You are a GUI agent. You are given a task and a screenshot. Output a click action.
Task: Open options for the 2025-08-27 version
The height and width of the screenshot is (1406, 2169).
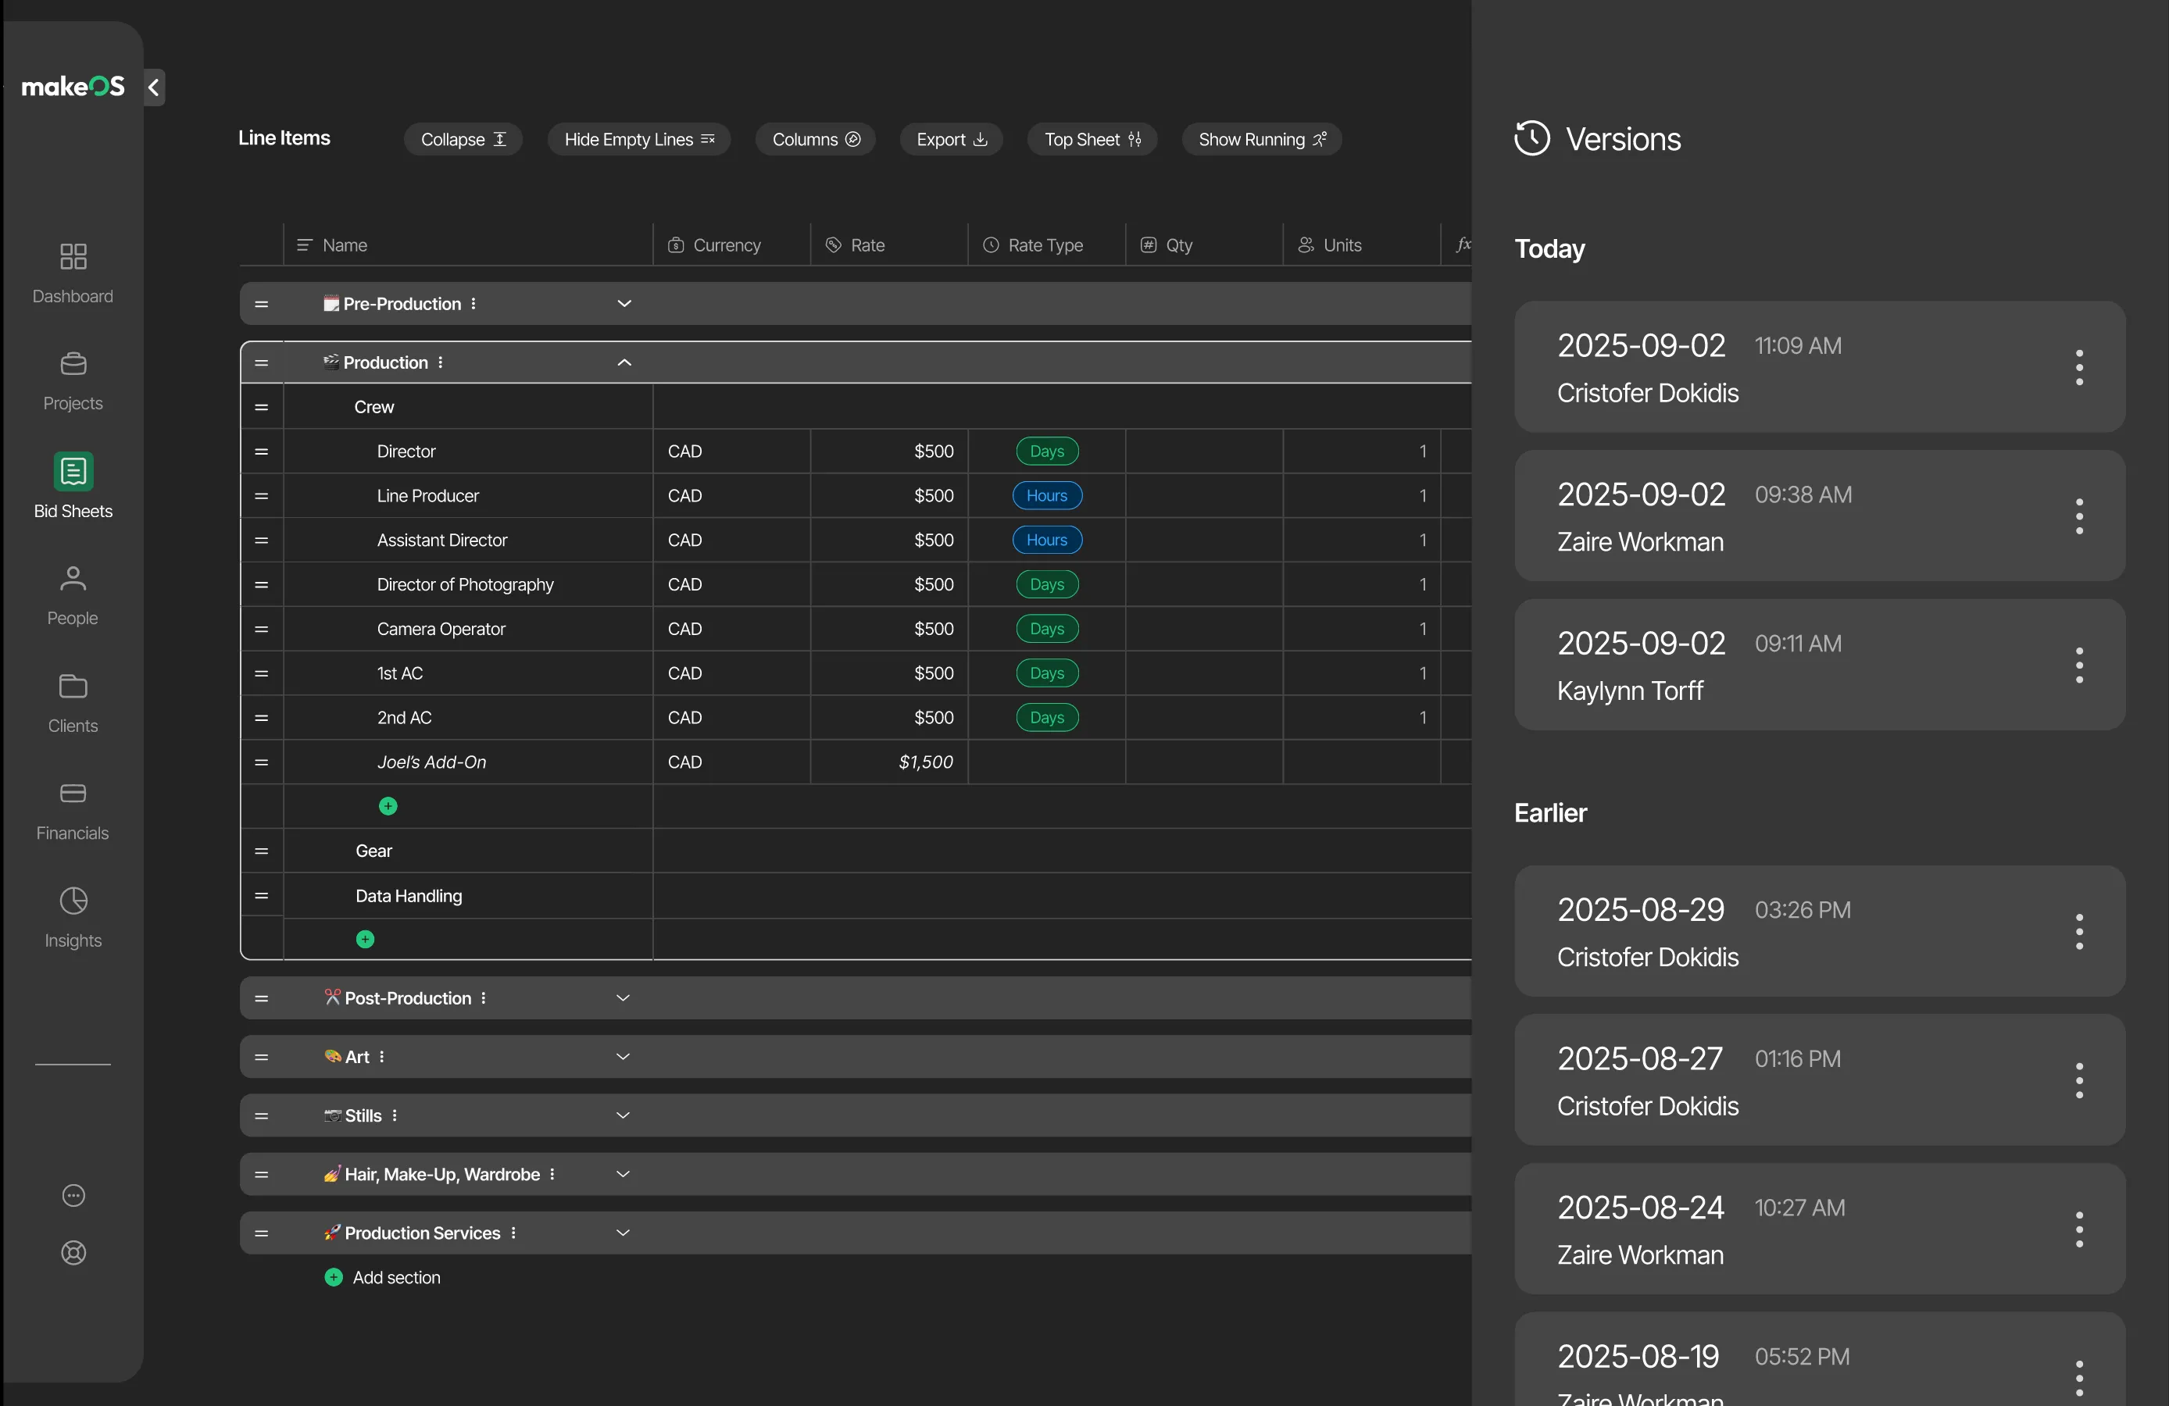pyautogui.click(x=2079, y=1079)
